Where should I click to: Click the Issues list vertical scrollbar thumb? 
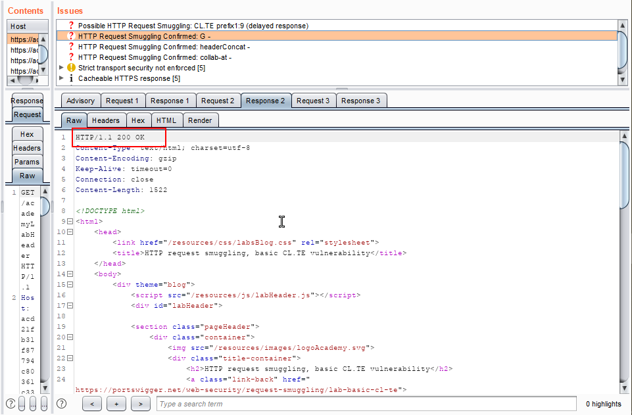(x=623, y=49)
